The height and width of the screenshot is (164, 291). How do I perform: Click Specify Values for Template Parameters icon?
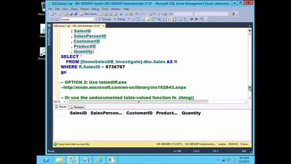(x=202, y=19)
